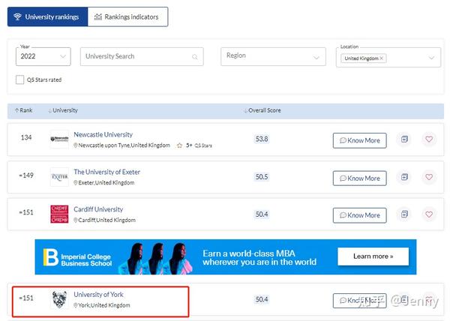Click the Newcastle 5+ QS Stars badge
Image resolution: width=450 pixels, height=321 pixels.
[x=194, y=145]
